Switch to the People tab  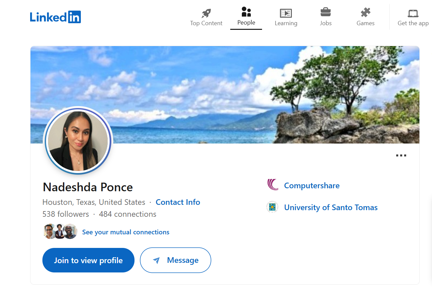point(246,17)
